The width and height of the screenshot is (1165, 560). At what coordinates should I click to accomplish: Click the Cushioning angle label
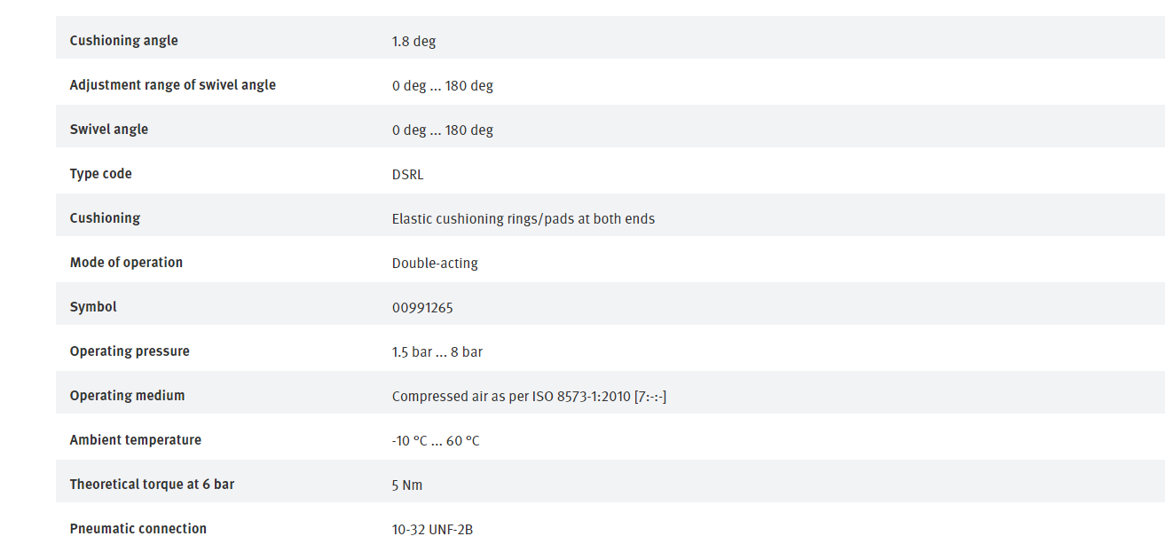(x=123, y=41)
